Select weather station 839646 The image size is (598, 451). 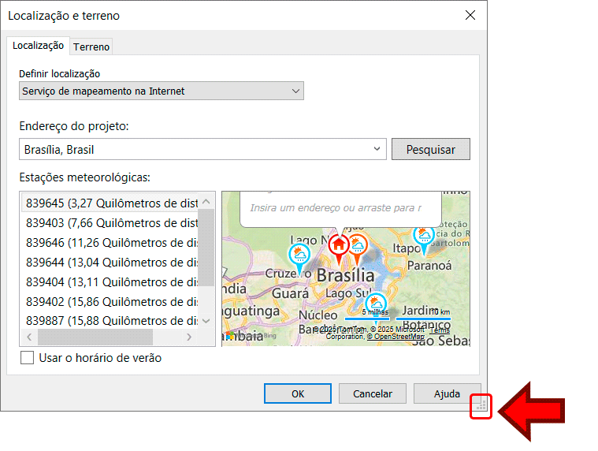[x=110, y=243]
